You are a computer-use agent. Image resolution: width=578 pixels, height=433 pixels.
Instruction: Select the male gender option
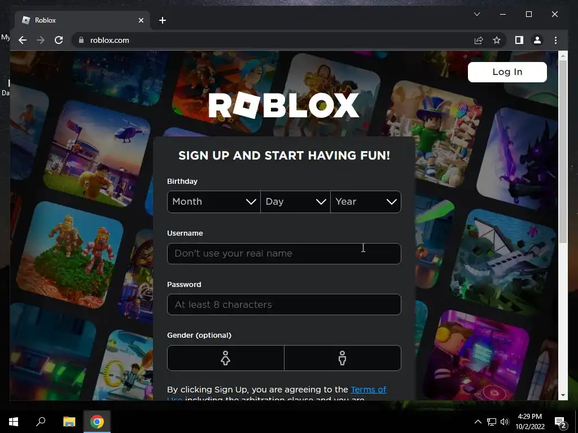tap(343, 358)
